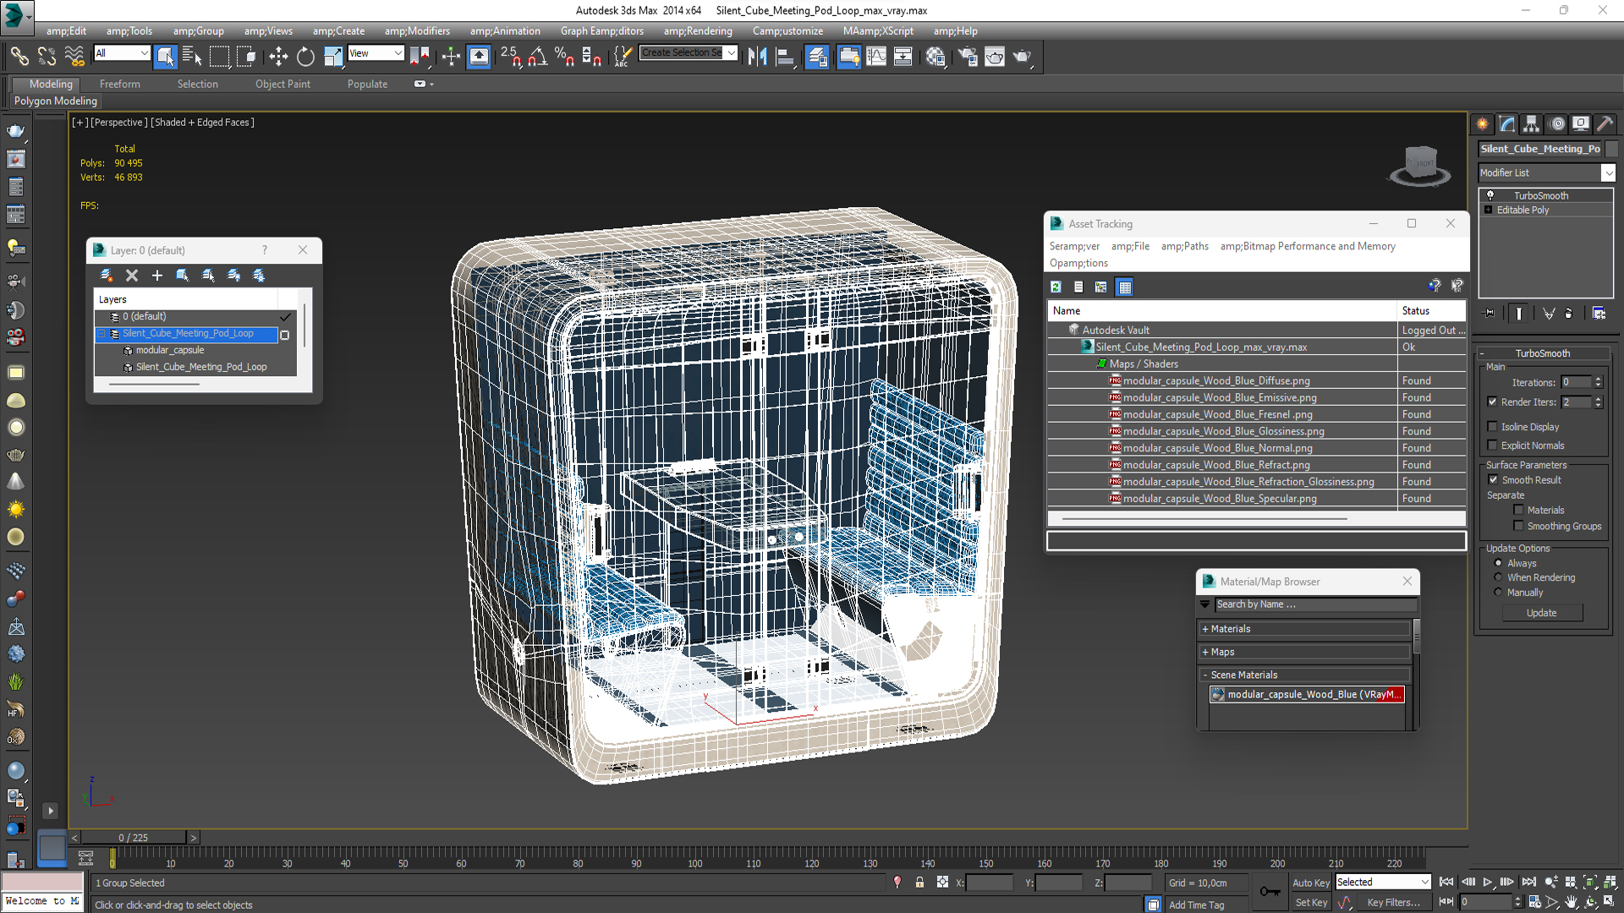Screen dimensions: 1624x913
Task: Refresh the Asset Tracking list
Action: click(x=1056, y=287)
